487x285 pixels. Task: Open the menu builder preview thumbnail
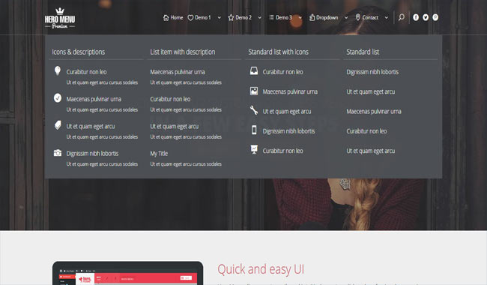coord(127,273)
